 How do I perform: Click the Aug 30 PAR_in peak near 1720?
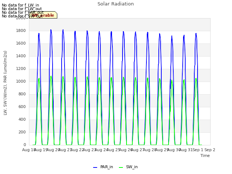point(172,36)
